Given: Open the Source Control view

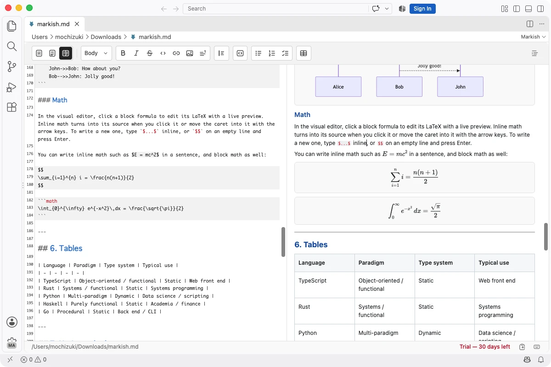Looking at the screenshot, I should 12,67.
